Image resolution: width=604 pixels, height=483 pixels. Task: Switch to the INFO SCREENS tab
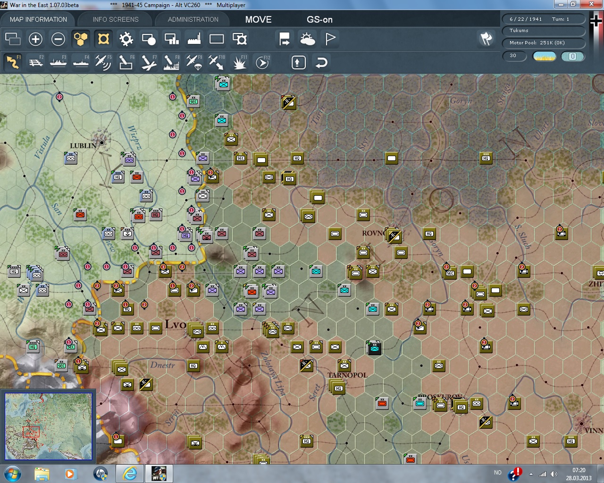point(116,19)
